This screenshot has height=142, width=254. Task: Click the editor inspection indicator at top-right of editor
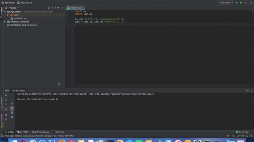[252, 11]
